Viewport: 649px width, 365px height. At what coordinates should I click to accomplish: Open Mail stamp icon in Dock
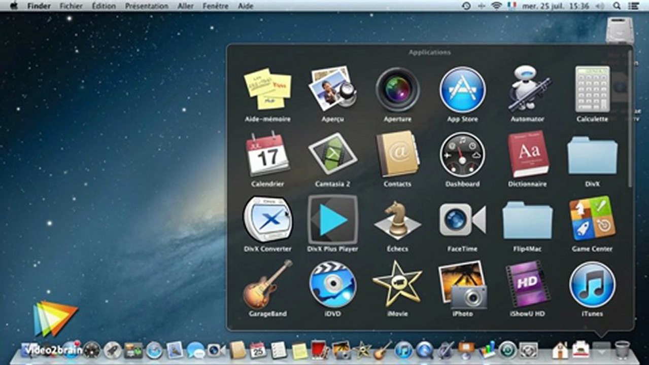click(x=175, y=350)
